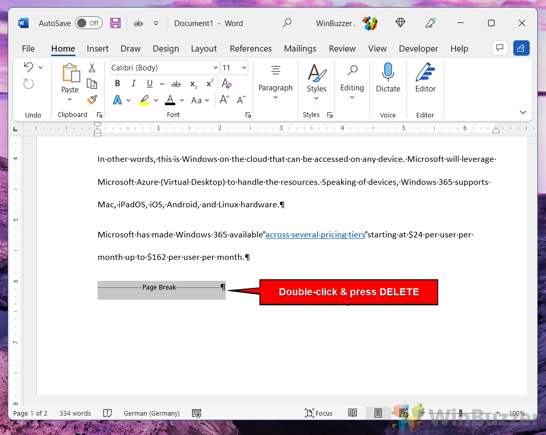Image resolution: width=546 pixels, height=435 pixels.
Task: Open the Comments pane icon
Action: [x=500, y=48]
